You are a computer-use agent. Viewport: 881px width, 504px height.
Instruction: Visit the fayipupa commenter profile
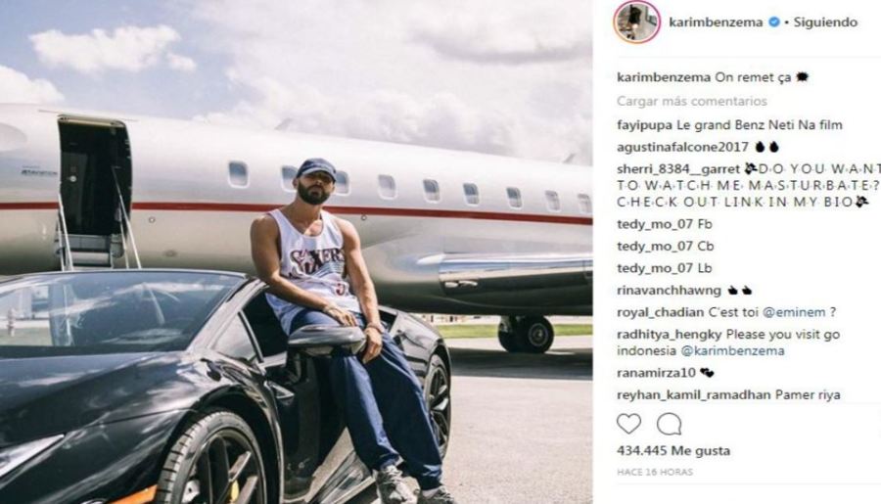click(644, 125)
